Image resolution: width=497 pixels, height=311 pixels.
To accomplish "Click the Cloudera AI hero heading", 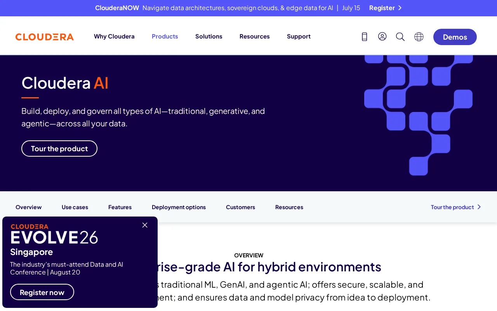I will [65, 82].
